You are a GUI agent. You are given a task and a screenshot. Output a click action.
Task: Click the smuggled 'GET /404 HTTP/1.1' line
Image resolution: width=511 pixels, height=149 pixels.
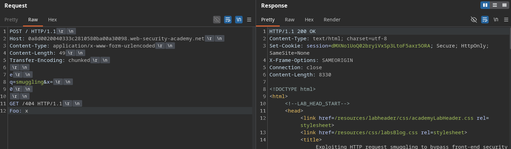tap(36, 104)
